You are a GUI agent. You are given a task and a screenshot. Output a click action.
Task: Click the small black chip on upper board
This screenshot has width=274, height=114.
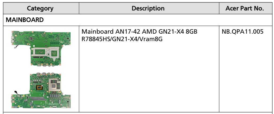pos(31,38)
